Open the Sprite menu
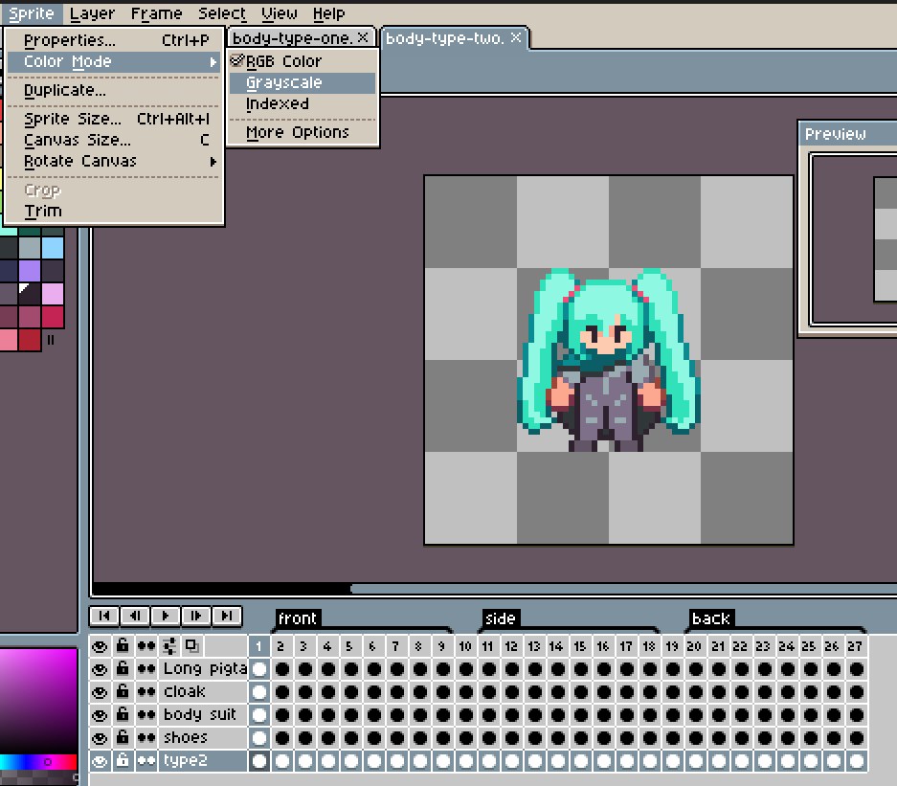Viewport: 897px width, 786px height. pos(32,13)
